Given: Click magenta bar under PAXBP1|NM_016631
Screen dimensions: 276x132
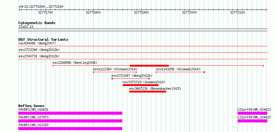Looking at the screenshot, I should (70, 113).
